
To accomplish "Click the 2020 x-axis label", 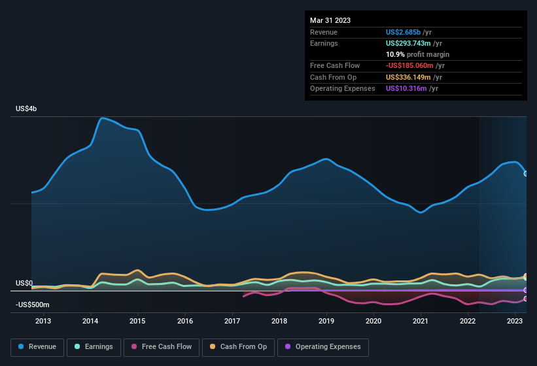I will pos(373,321).
